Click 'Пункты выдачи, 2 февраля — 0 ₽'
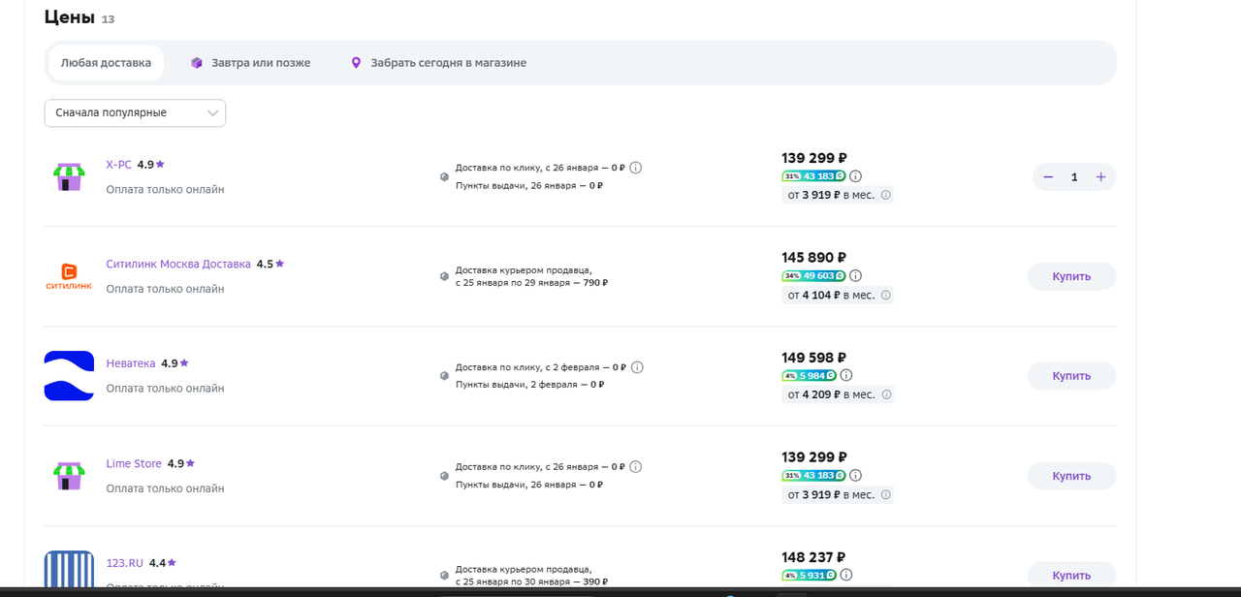1241x597 pixels. pyautogui.click(x=529, y=385)
